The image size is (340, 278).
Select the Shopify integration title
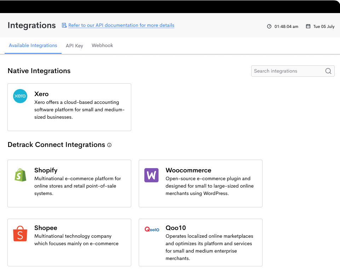point(46,170)
